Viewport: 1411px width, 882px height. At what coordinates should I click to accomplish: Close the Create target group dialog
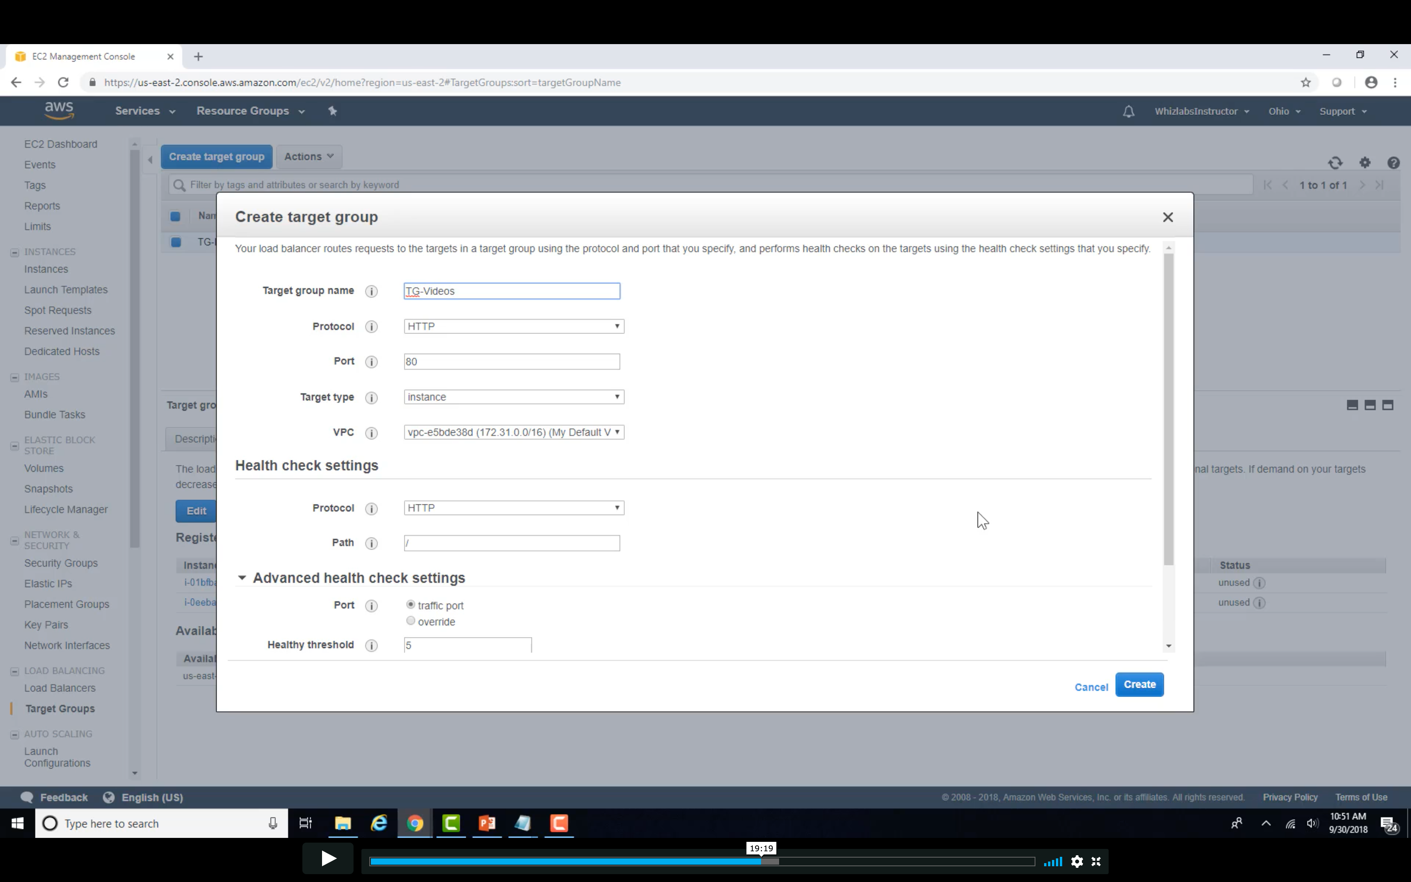pos(1167,217)
